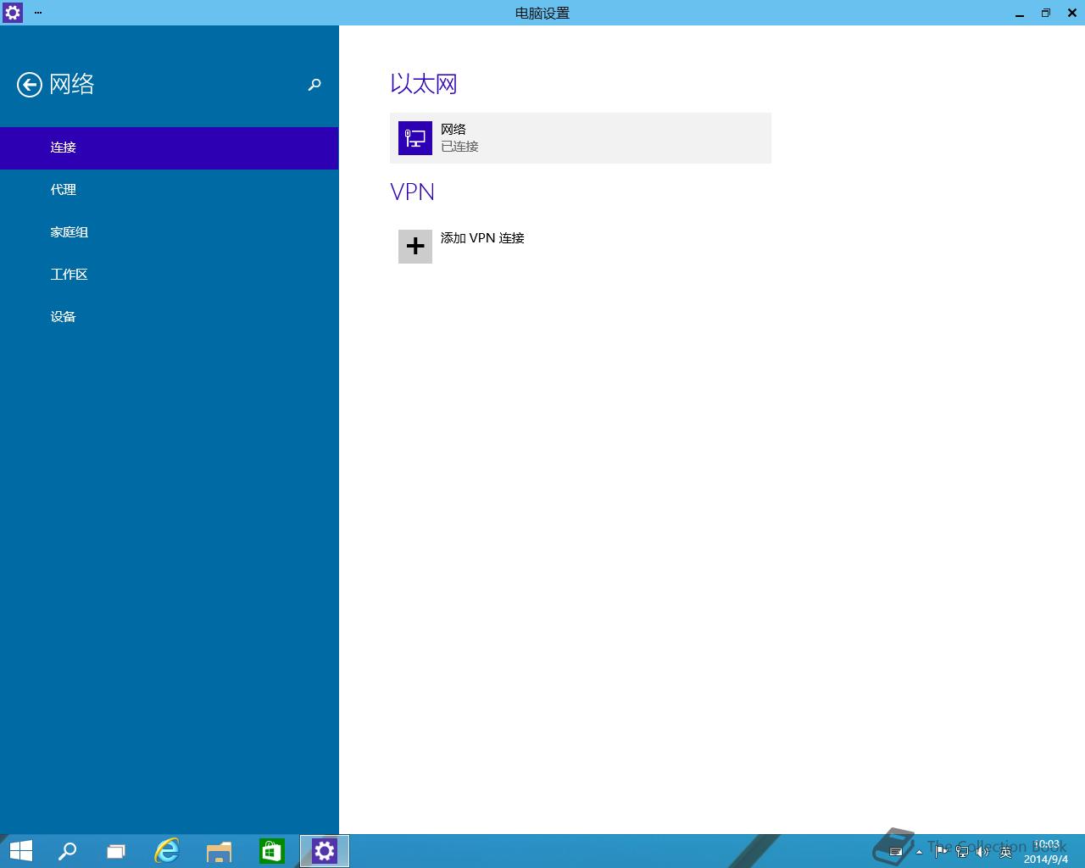
Task: Open the Windows Start button
Action: coord(20,851)
